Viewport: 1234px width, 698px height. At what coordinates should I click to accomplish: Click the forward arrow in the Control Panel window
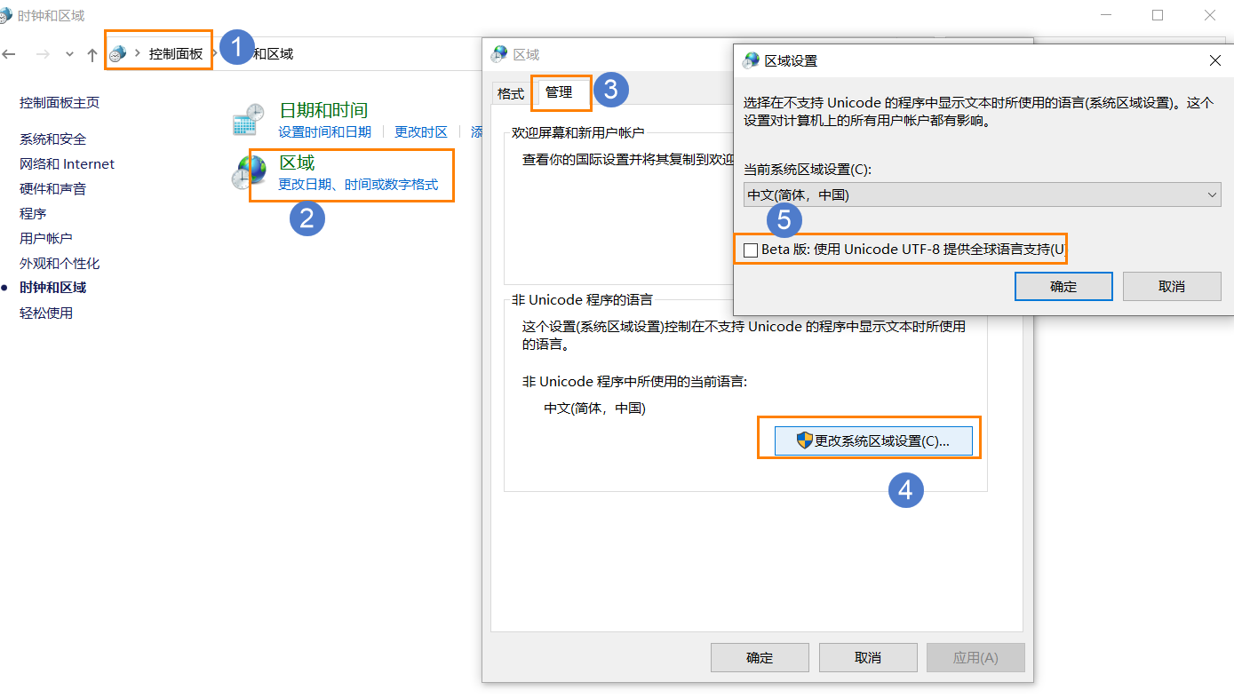coord(43,54)
